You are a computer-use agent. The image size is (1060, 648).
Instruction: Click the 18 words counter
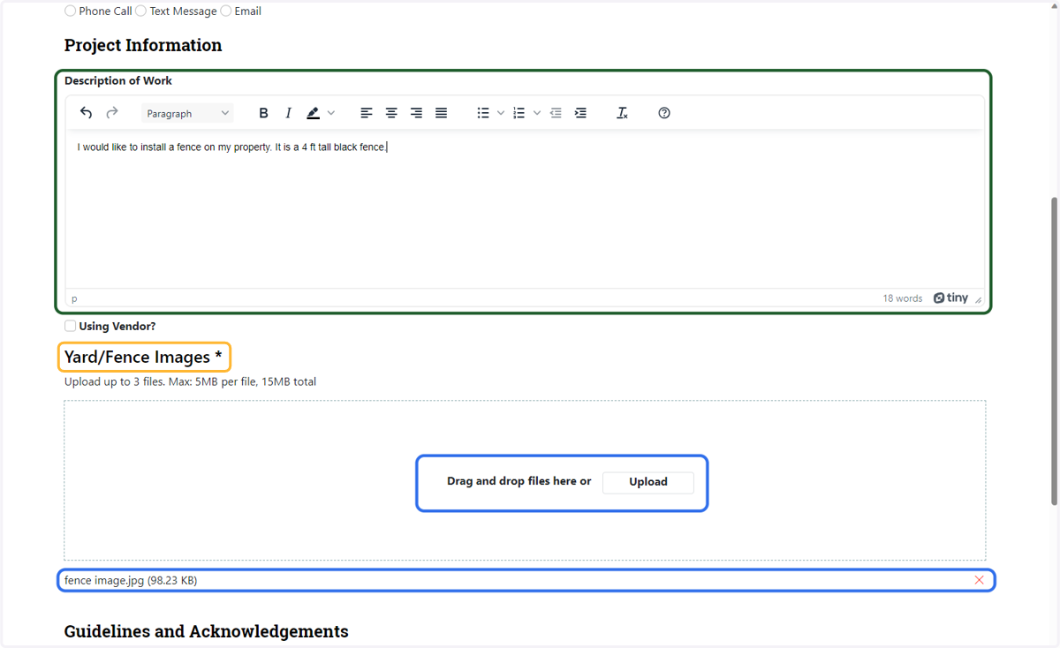902,298
